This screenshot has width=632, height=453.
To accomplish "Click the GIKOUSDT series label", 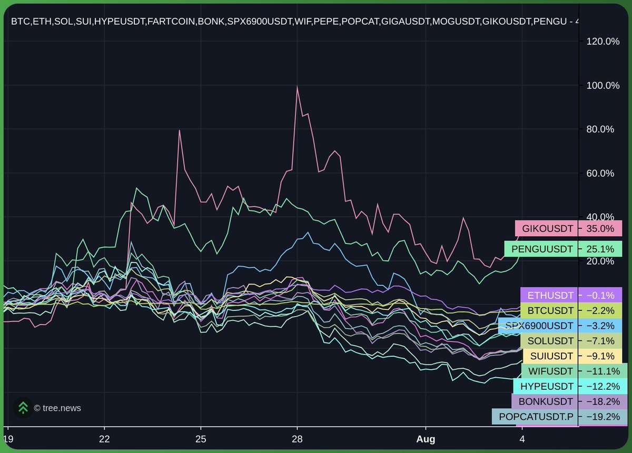I will [x=547, y=228].
